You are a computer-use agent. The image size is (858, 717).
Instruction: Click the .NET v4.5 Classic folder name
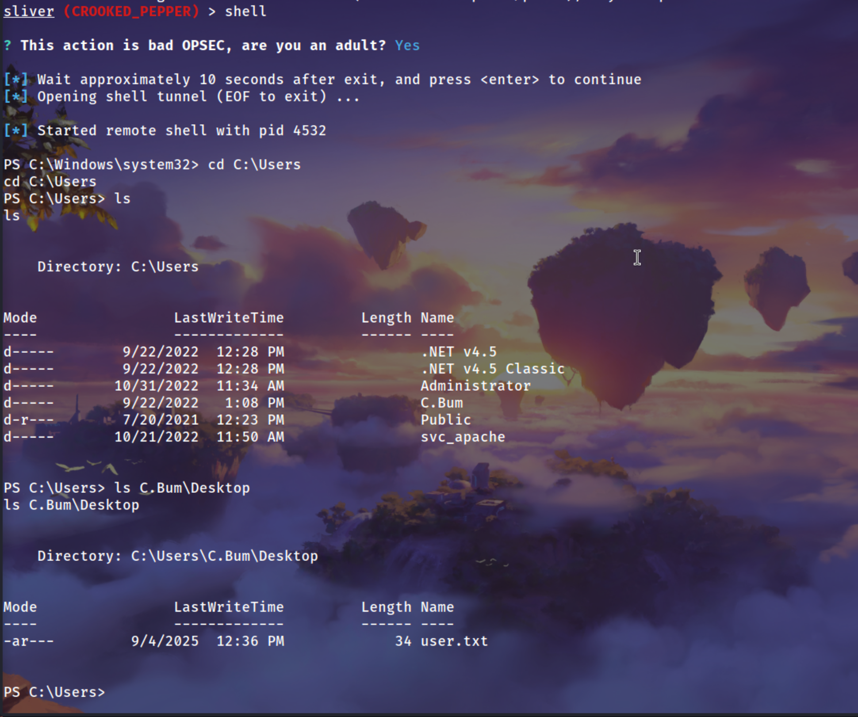tap(492, 369)
